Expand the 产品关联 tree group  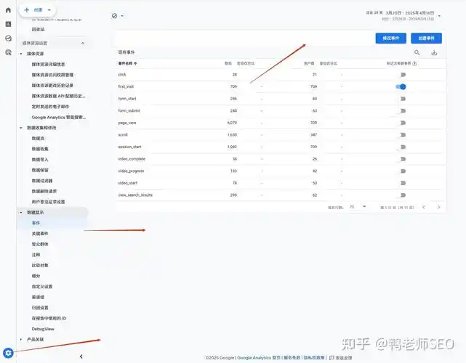coord(21,339)
